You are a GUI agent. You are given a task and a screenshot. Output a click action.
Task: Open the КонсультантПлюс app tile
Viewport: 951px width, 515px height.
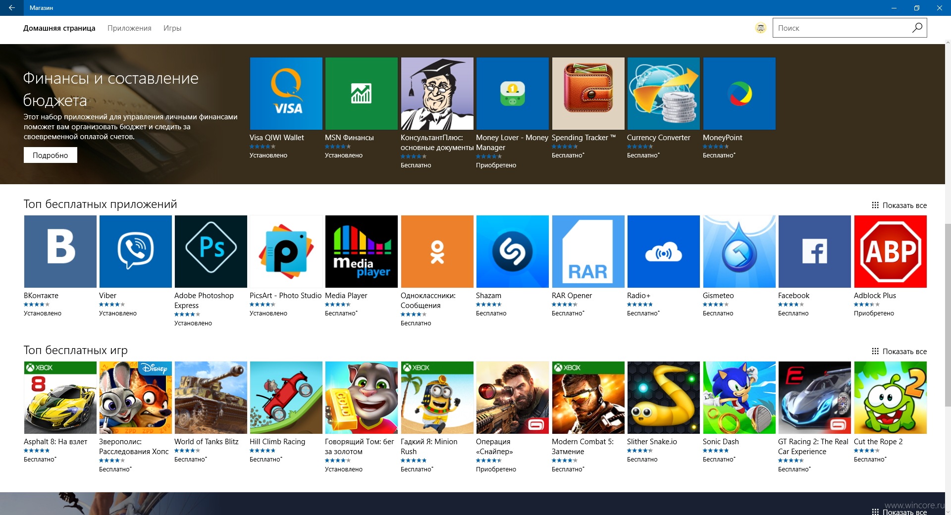[437, 94]
